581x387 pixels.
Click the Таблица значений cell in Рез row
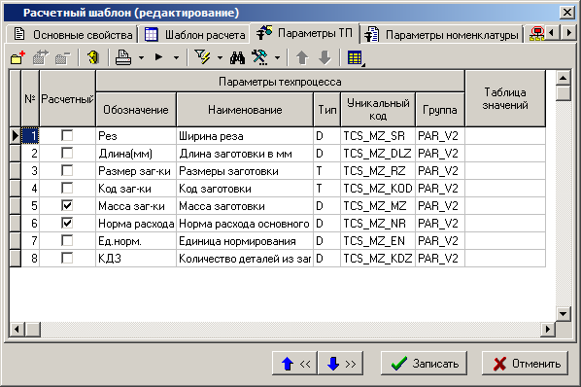click(x=505, y=136)
